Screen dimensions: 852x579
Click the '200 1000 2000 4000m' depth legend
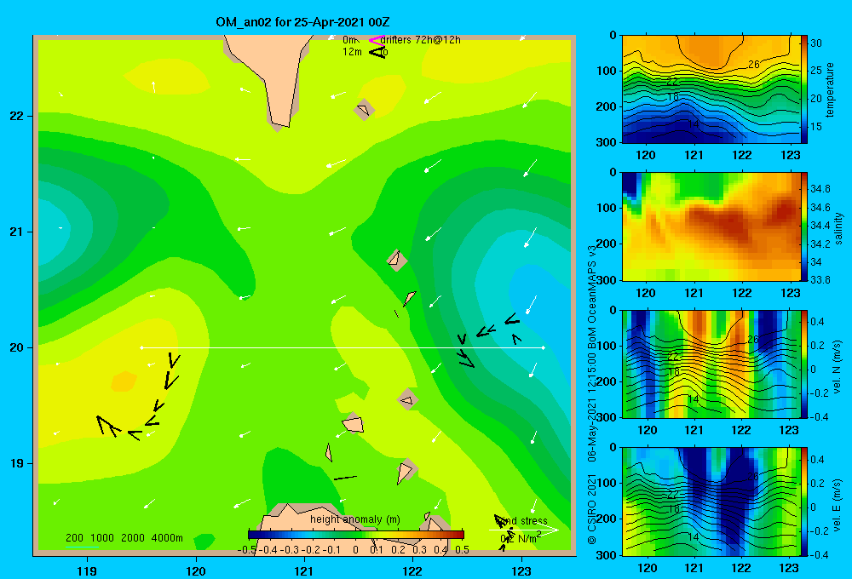[124, 538]
